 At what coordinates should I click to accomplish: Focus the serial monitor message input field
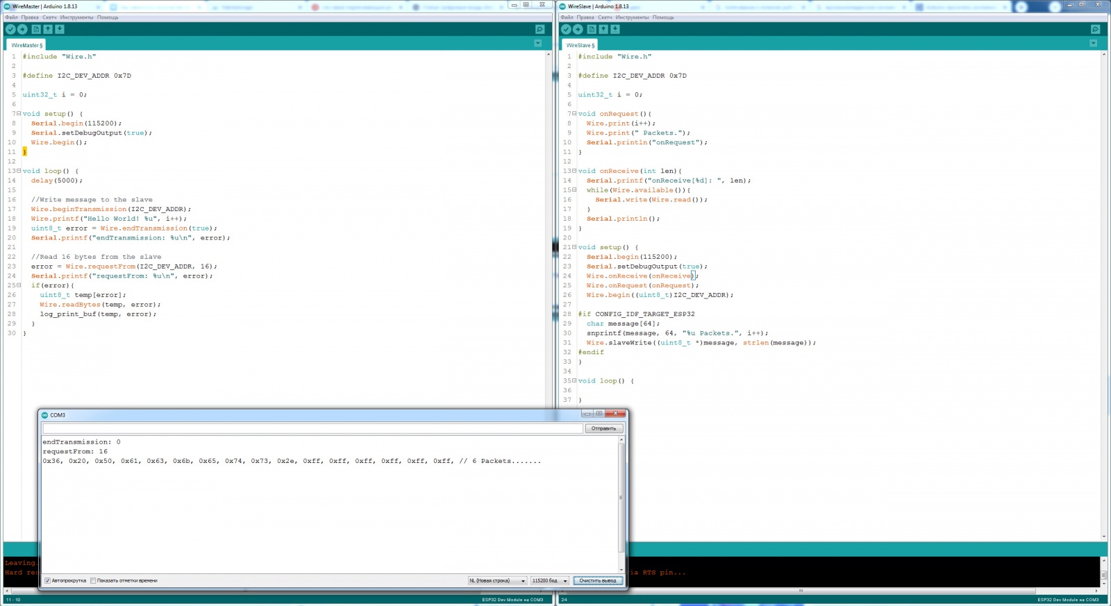tap(312, 428)
